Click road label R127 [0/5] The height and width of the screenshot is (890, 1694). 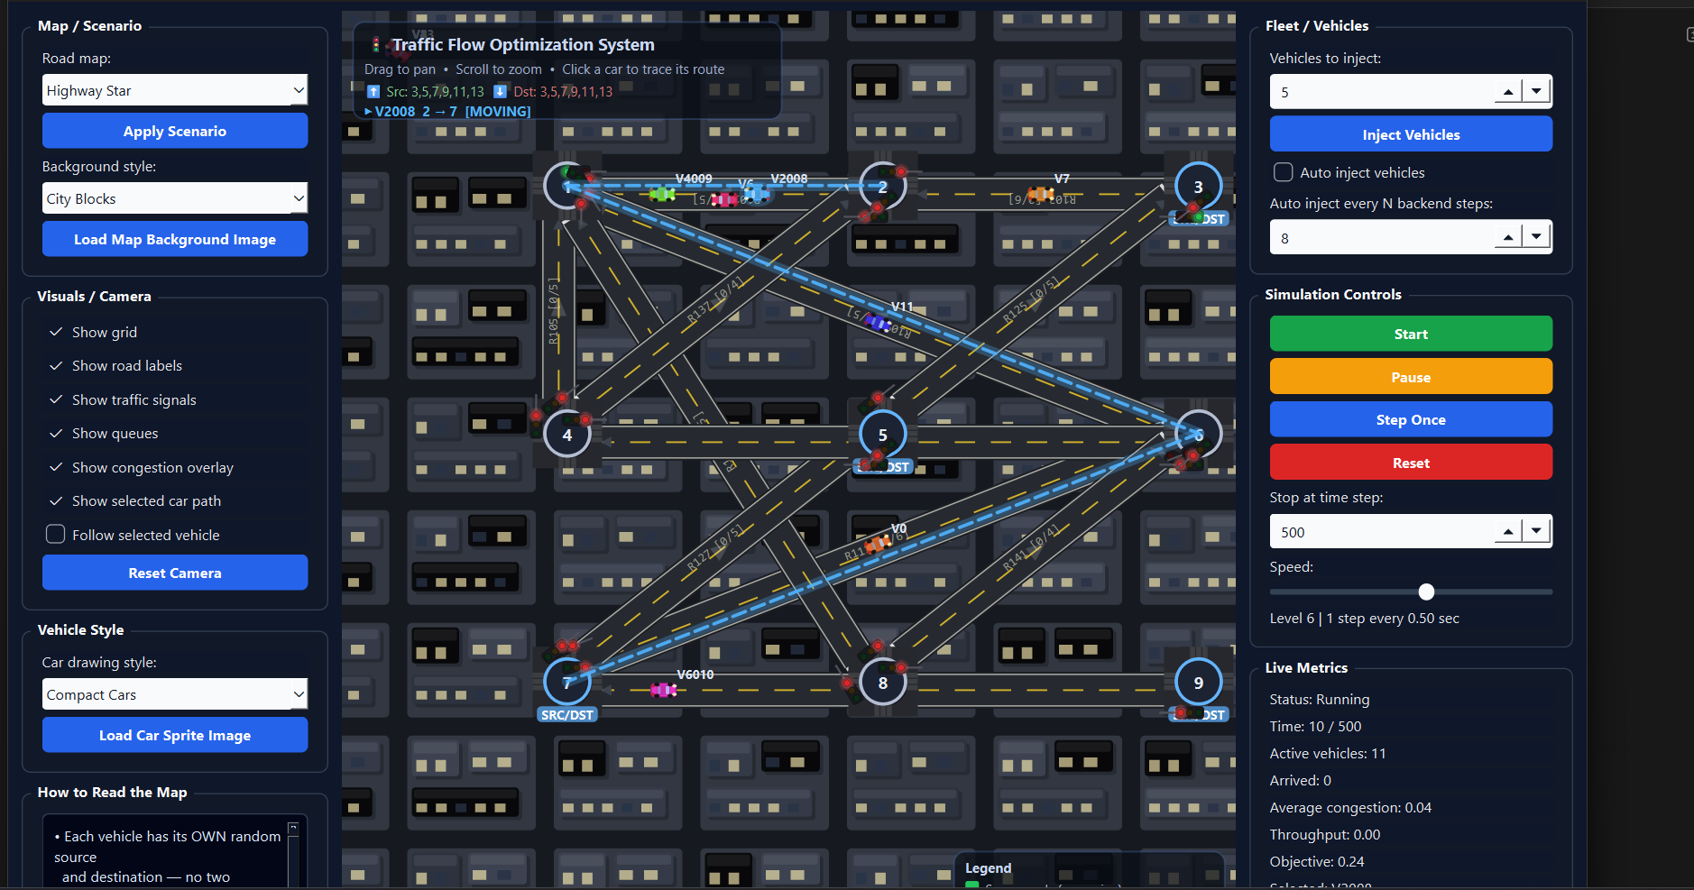coord(715,547)
